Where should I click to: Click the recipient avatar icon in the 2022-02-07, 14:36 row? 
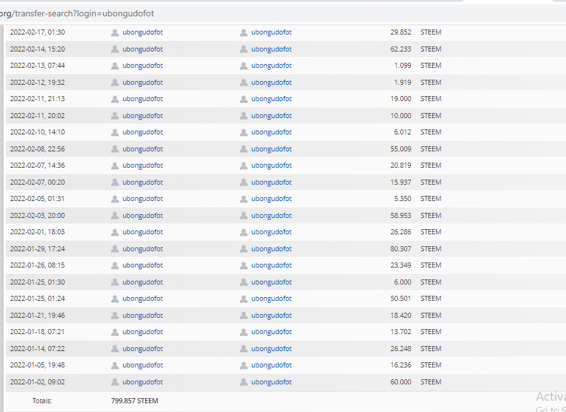(x=244, y=166)
